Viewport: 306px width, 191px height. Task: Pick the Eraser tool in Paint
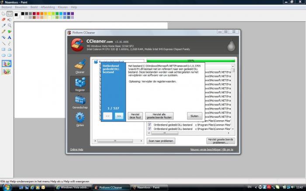pyautogui.click(x=3, y=20)
